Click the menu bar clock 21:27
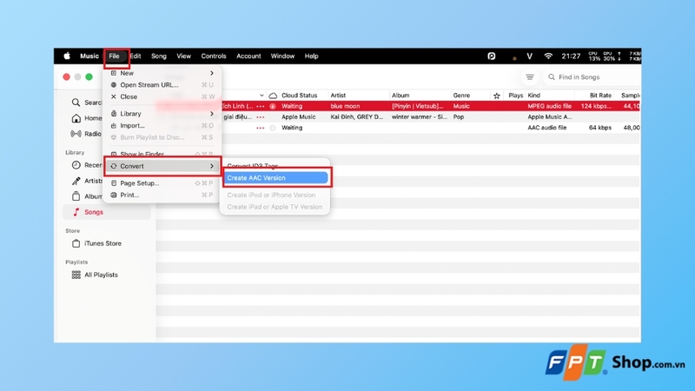The image size is (695, 391). (571, 56)
